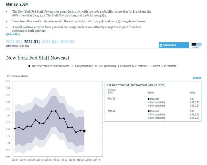Click the Mar 22 Nowcast diamond in table
The image size is (207, 165).
tap(148, 111)
